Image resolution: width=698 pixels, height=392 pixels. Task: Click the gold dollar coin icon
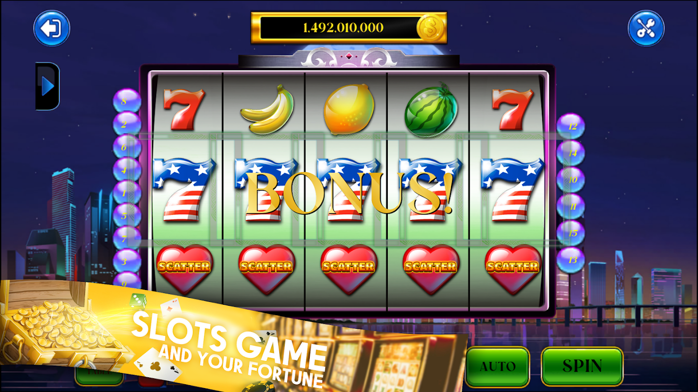pyautogui.click(x=431, y=28)
